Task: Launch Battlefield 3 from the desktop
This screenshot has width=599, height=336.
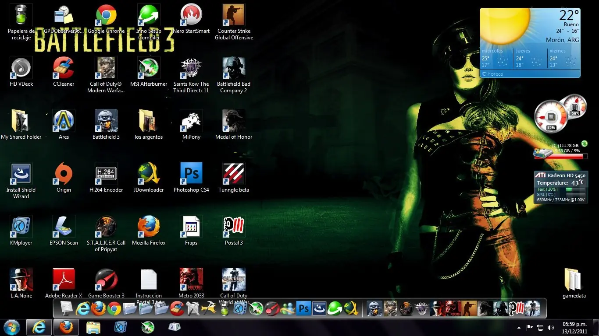Action: click(x=106, y=120)
